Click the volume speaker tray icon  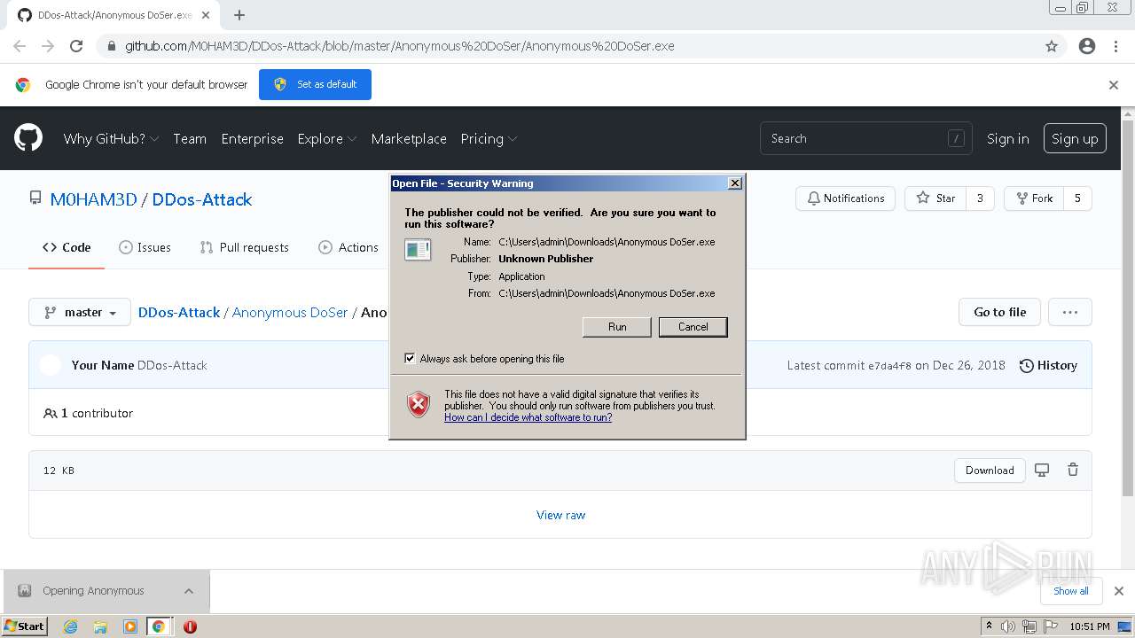click(1008, 626)
